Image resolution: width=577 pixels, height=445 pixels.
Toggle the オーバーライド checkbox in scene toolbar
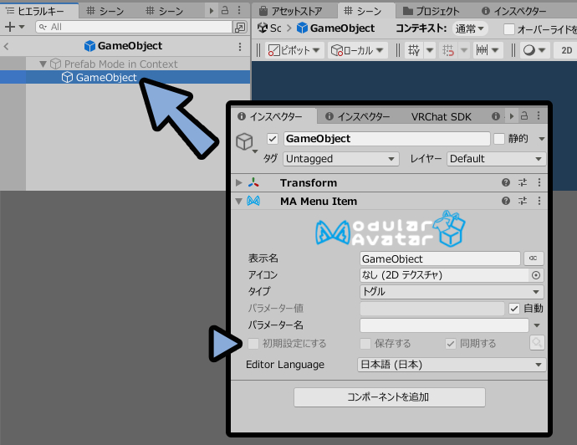509,29
